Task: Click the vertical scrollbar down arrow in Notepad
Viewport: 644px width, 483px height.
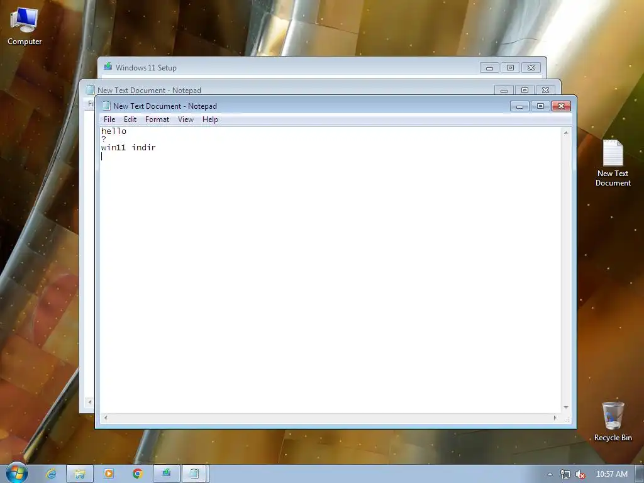Action: pyautogui.click(x=566, y=408)
